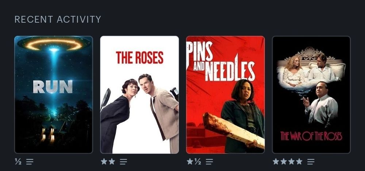Viewport: 365px width, 171px height.
Task: Click second star under The War of the Roses
Action: click(284, 162)
